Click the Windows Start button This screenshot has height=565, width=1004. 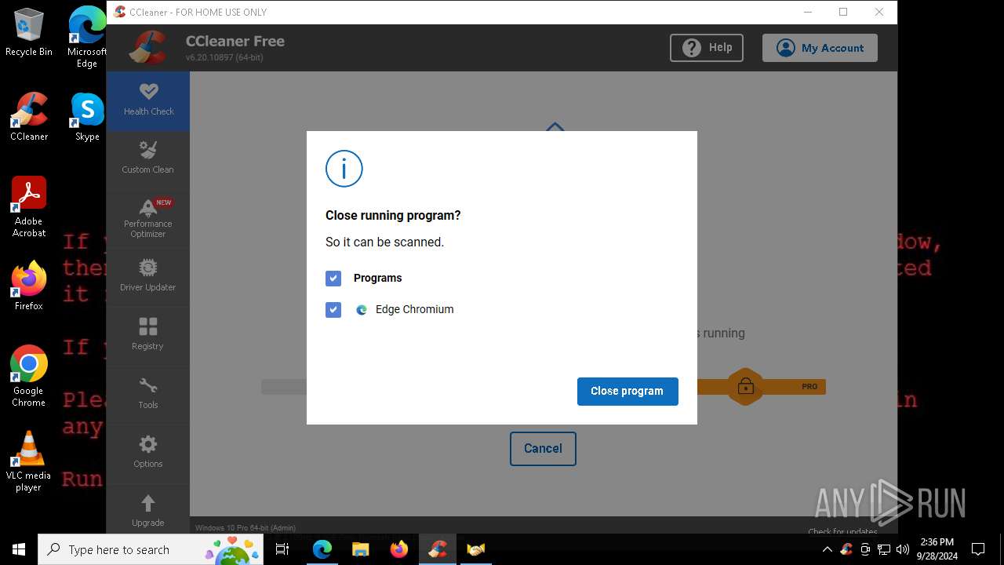pyautogui.click(x=19, y=549)
